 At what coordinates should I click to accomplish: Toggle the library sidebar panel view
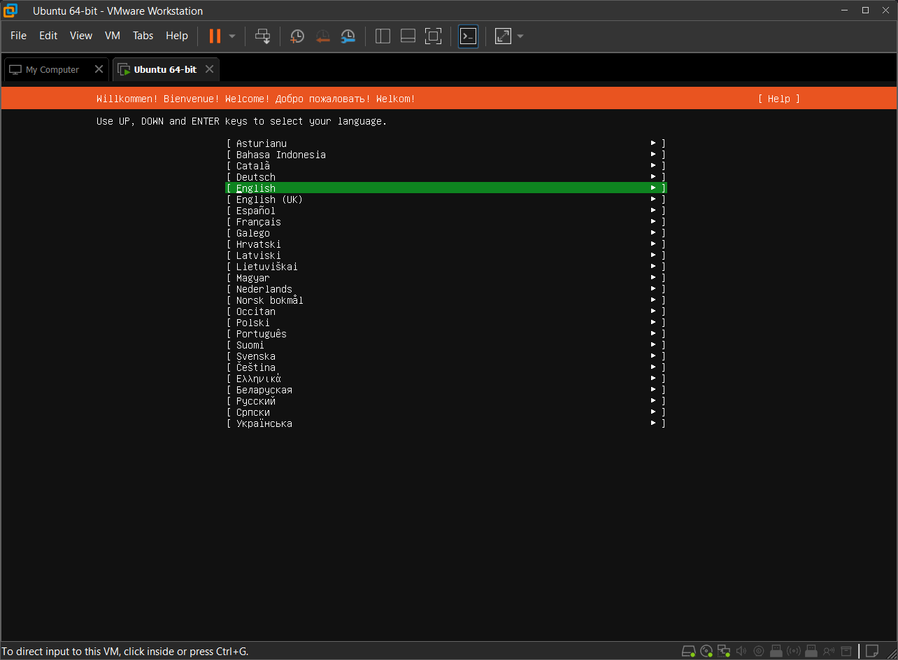point(383,36)
